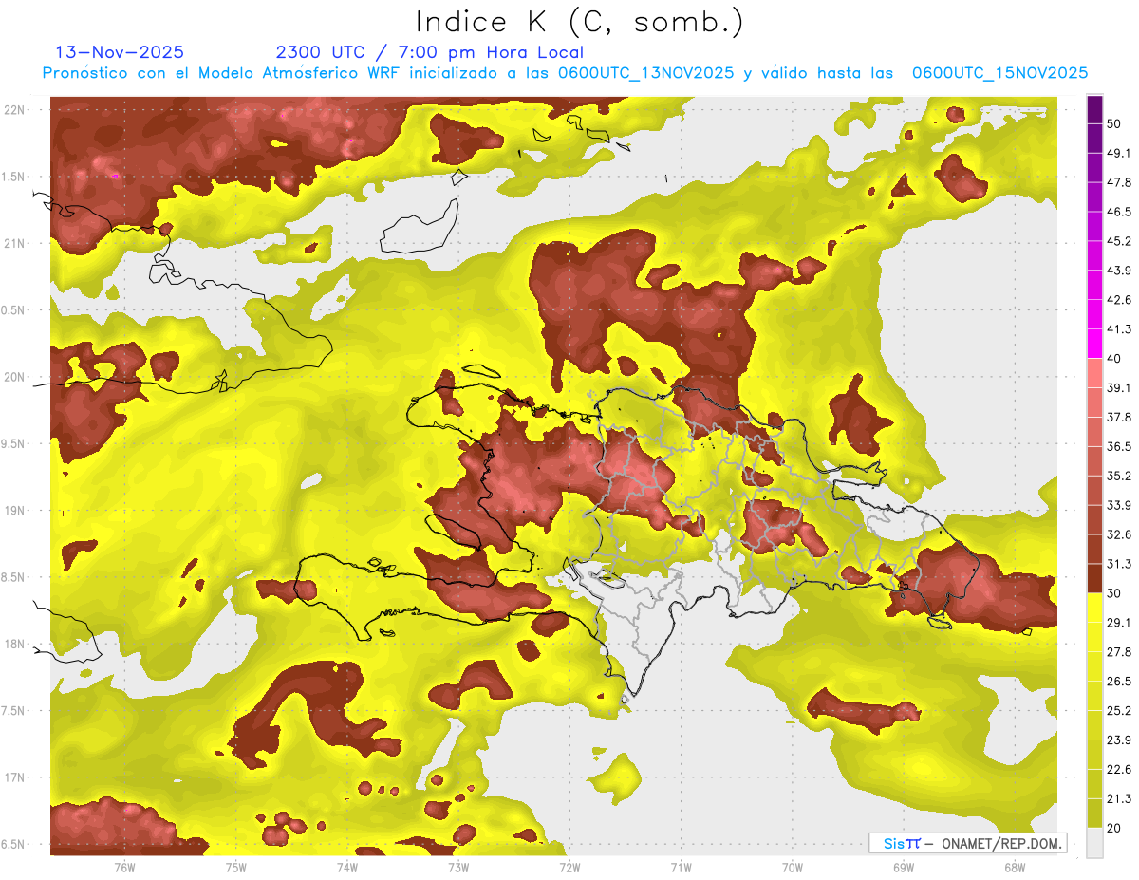This screenshot has width=1139, height=880.
Task: Click the colorbar value "32.6"
Action: 1119,534
